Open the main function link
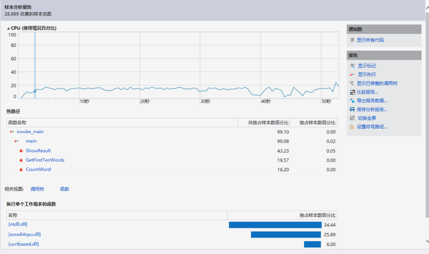The height and width of the screenshot is (254, 429). point(31,141)
